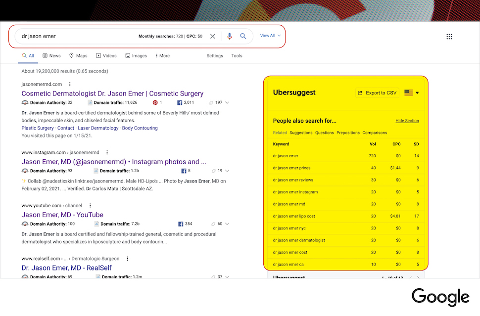Open the US flag country selector
The height and width of the screenshot is (316, 480).
point(411,92)
